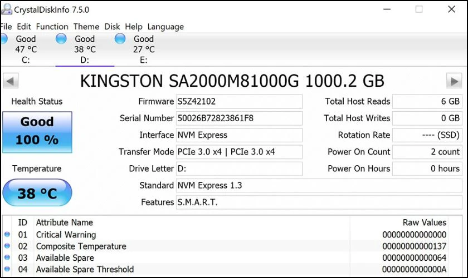Click status dot beside Available Spare row 03
This screenshot has width=468, height=278.
pos(7,257)
